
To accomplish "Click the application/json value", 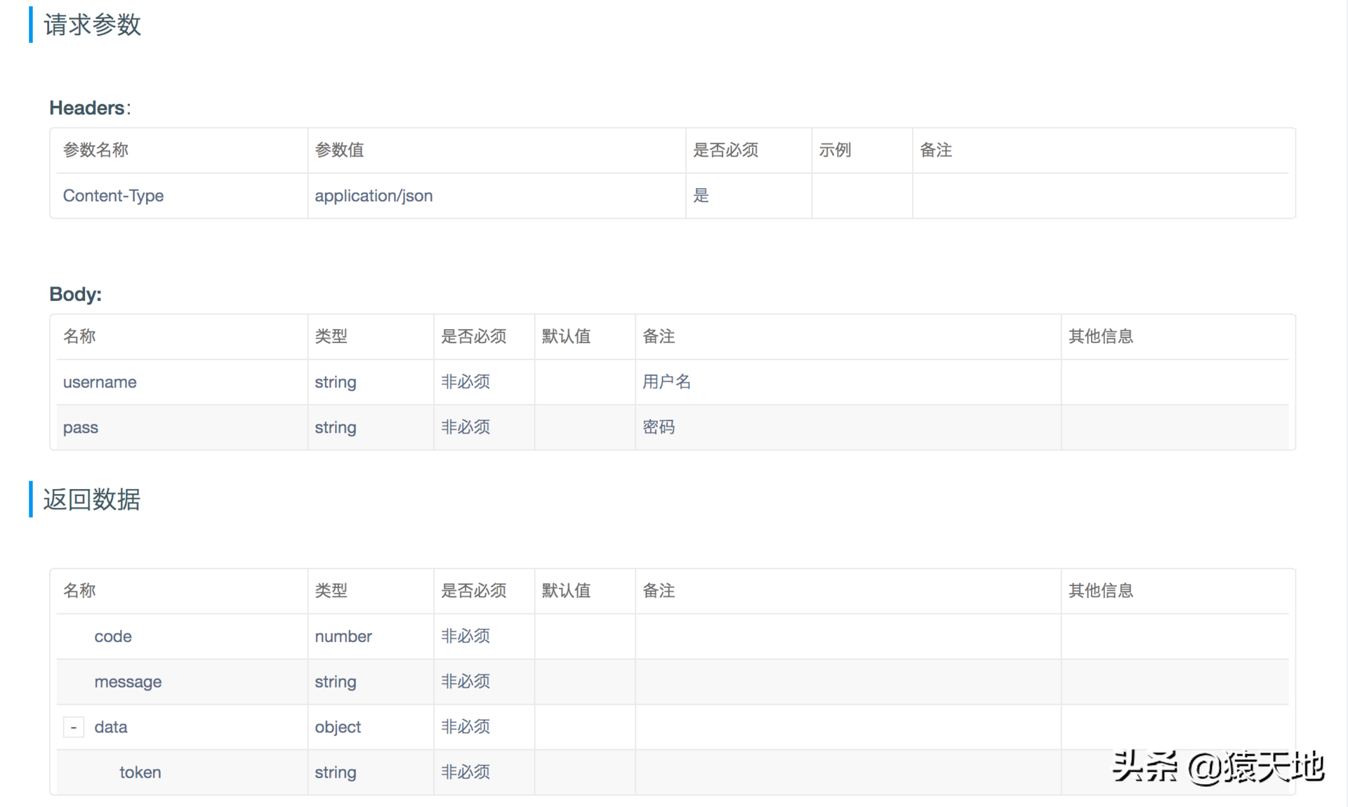I will tap(374, 196).
